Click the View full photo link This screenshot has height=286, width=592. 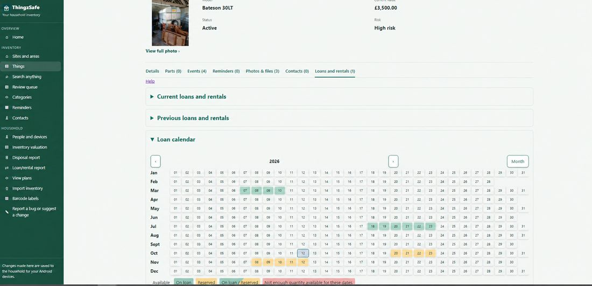point(163,51)
